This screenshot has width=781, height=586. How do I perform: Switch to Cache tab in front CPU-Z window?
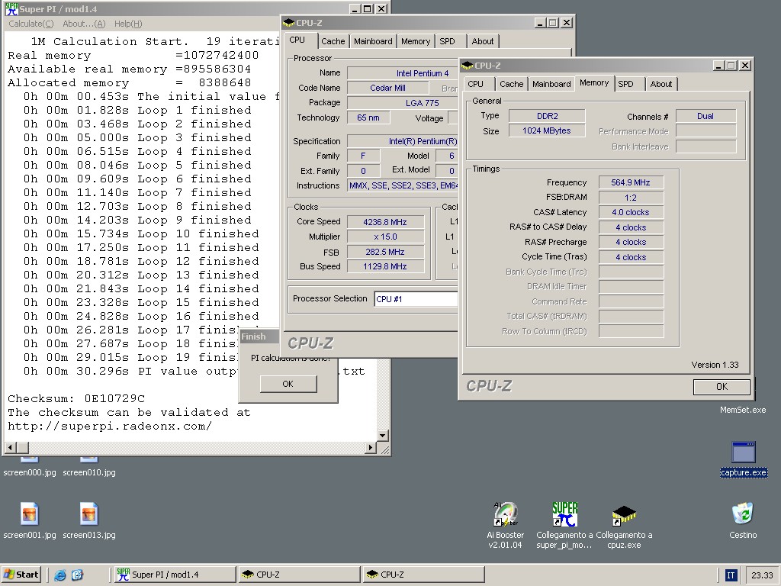tap(512, 84)
